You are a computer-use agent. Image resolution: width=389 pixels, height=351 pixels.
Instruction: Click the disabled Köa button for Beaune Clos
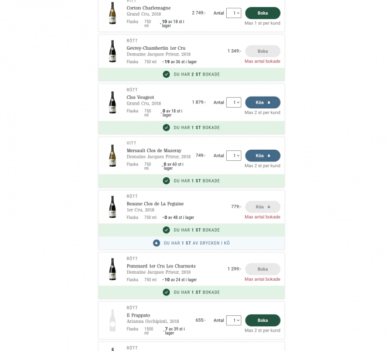click(x=262, y=207)
